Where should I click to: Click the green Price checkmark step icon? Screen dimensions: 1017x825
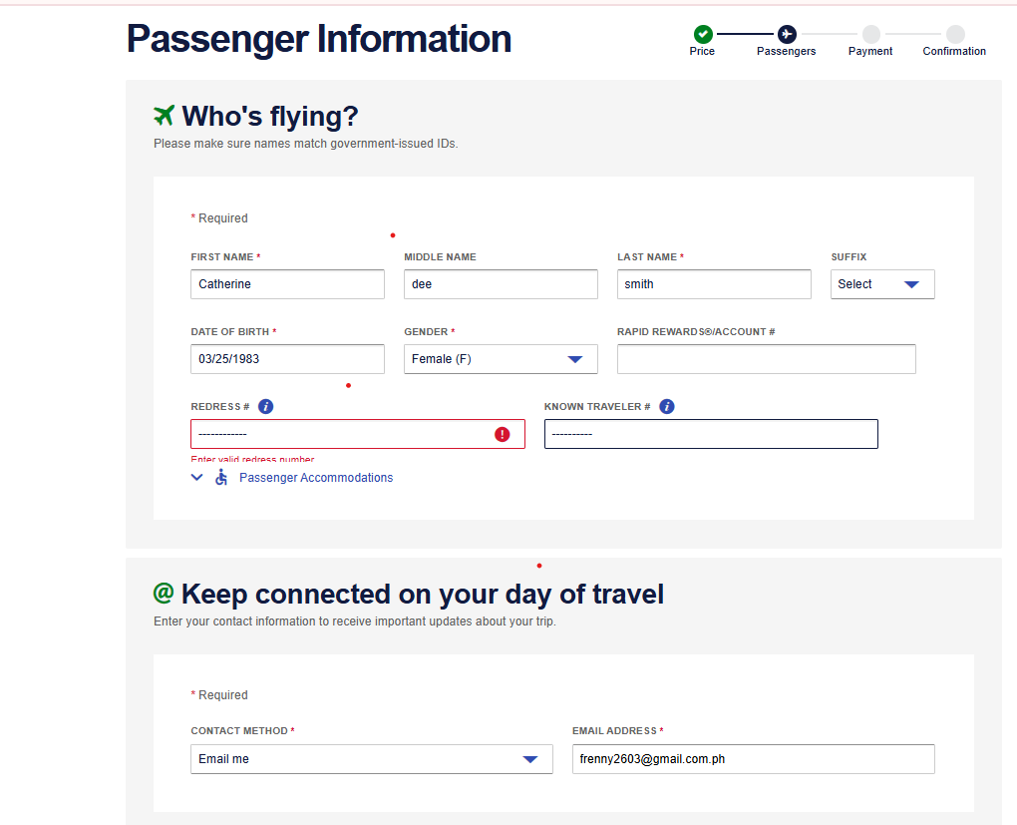[x=703, y=34]
